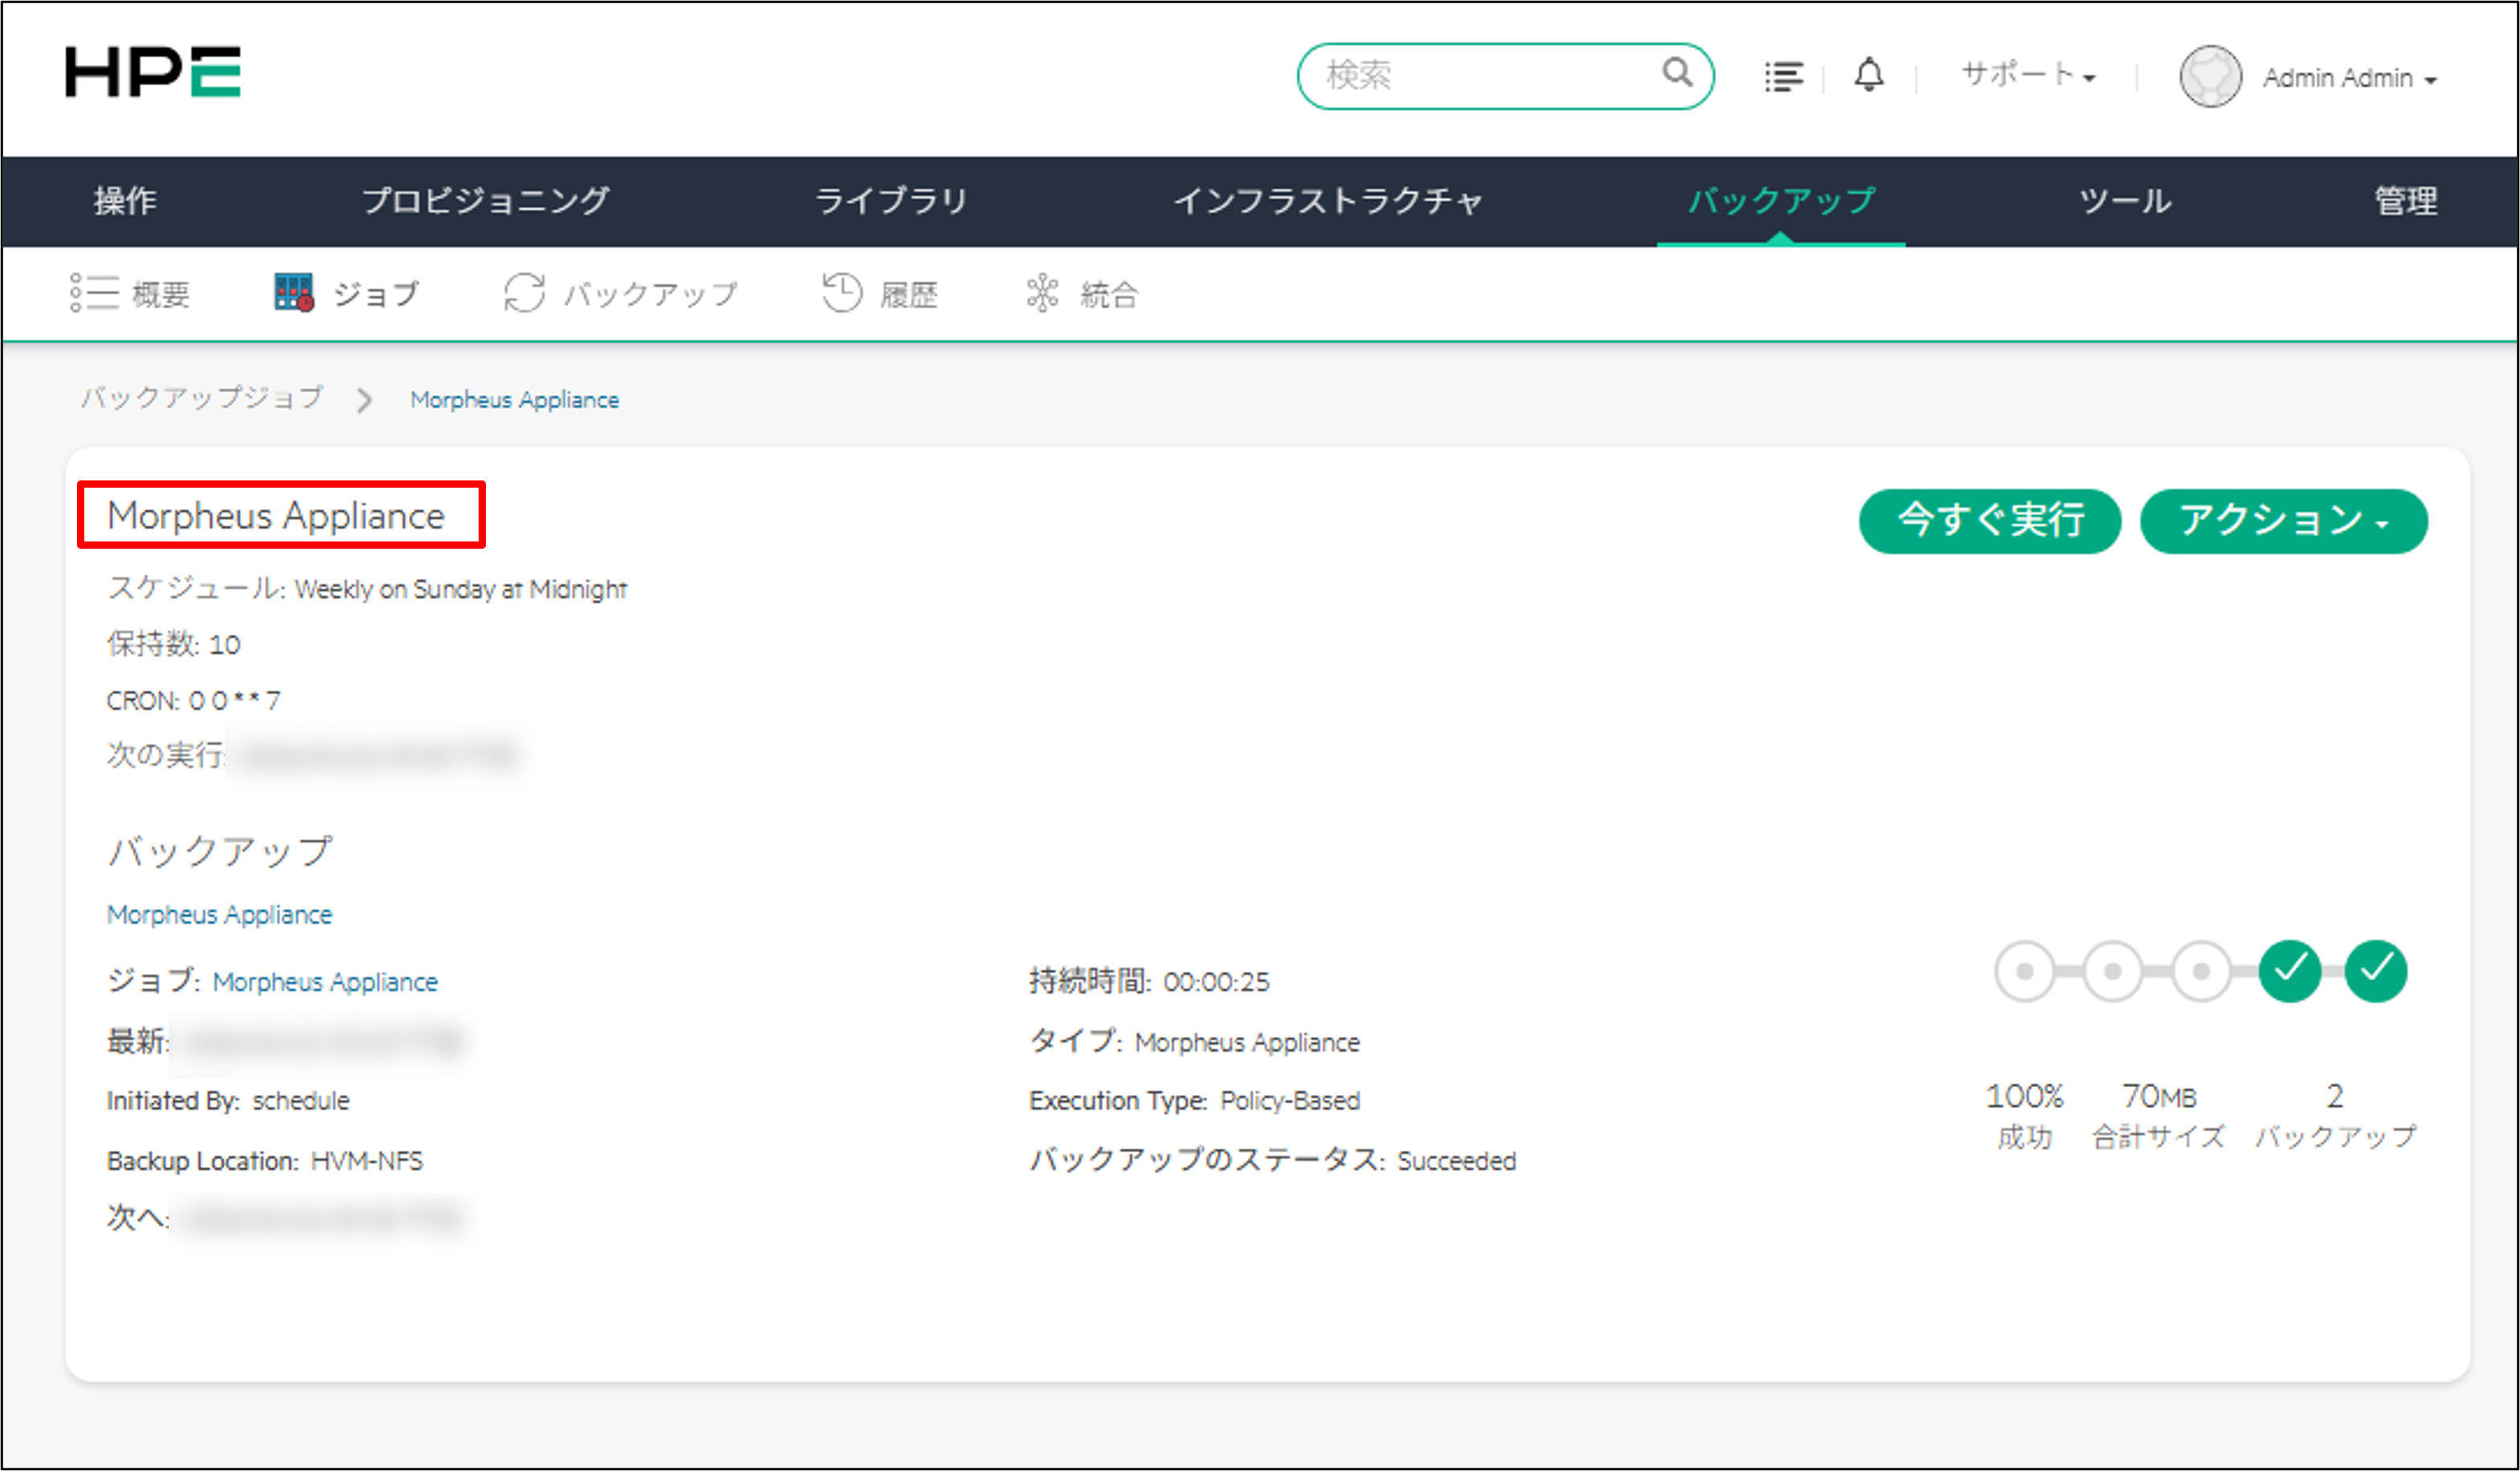Click the Morpheus Appliance page title
Image resolution: width=2520 pixels, height=1471 pixels.
pyautogui.click(x=276, y=517)
